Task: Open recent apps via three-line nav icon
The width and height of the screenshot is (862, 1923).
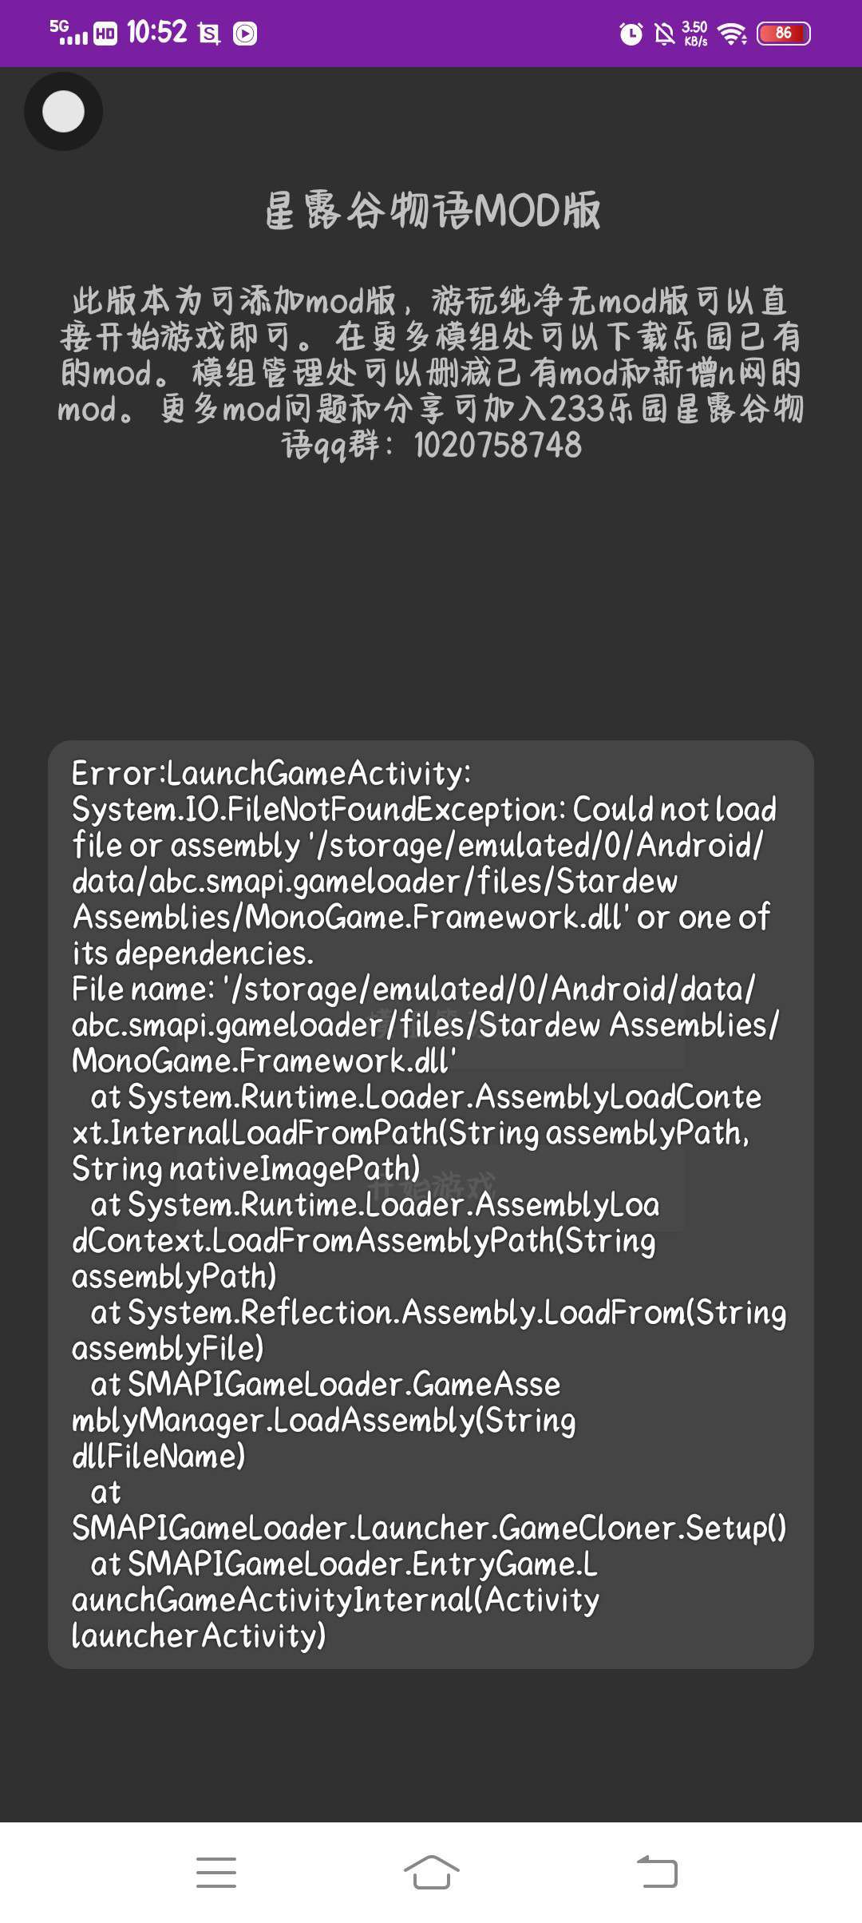Action: tap(215, 1872)
